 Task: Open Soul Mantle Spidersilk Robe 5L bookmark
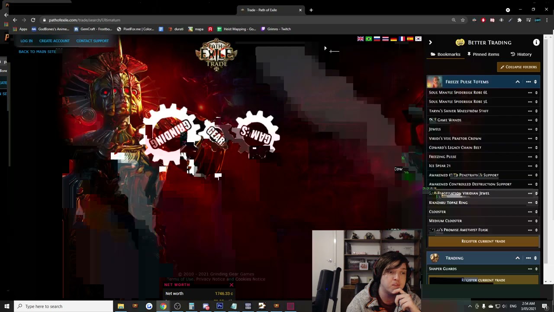458,101
